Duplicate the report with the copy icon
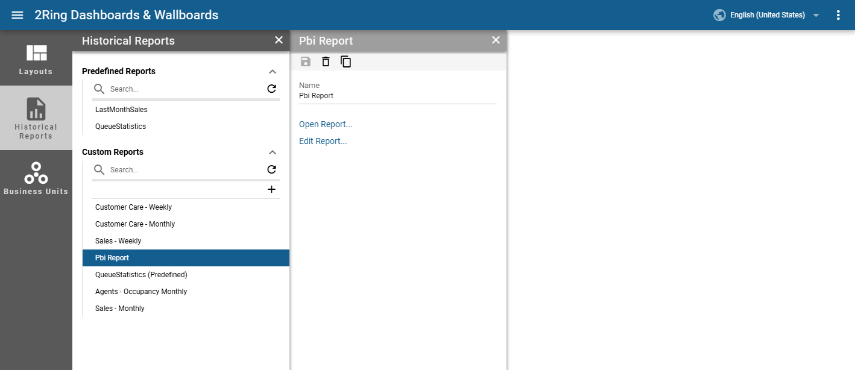 click(345, 61)
